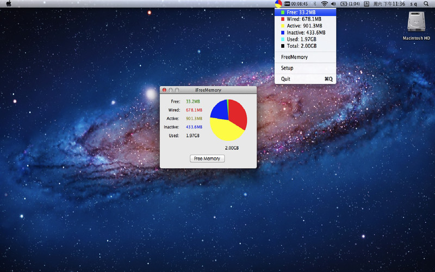This screenshot has height=272, width=435.
Task: Open the Wi-Fi status menu
Action: (324, 4)
